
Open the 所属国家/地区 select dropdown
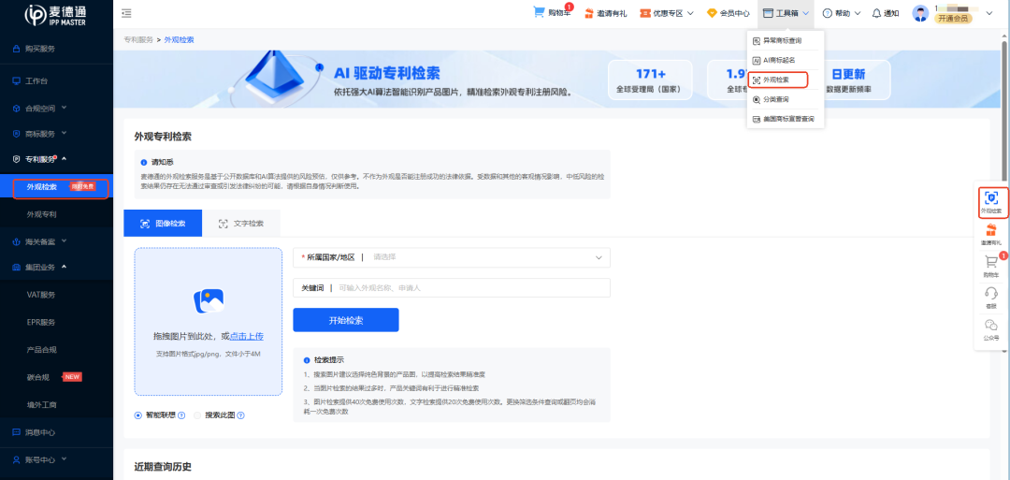pyautogui.click(x=451, y=257)
